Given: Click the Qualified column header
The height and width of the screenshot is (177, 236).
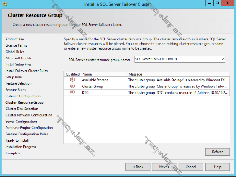Looking at the screenshot, I should click(72, 74).
